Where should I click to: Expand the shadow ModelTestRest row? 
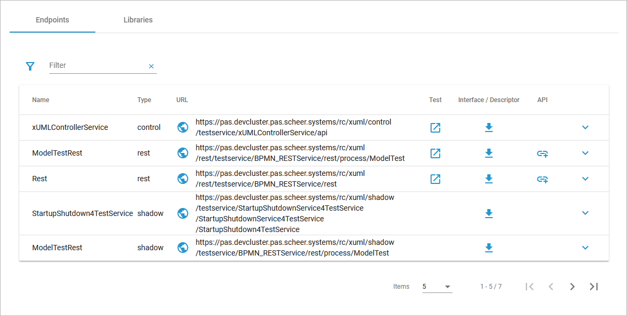click(585, 248)
